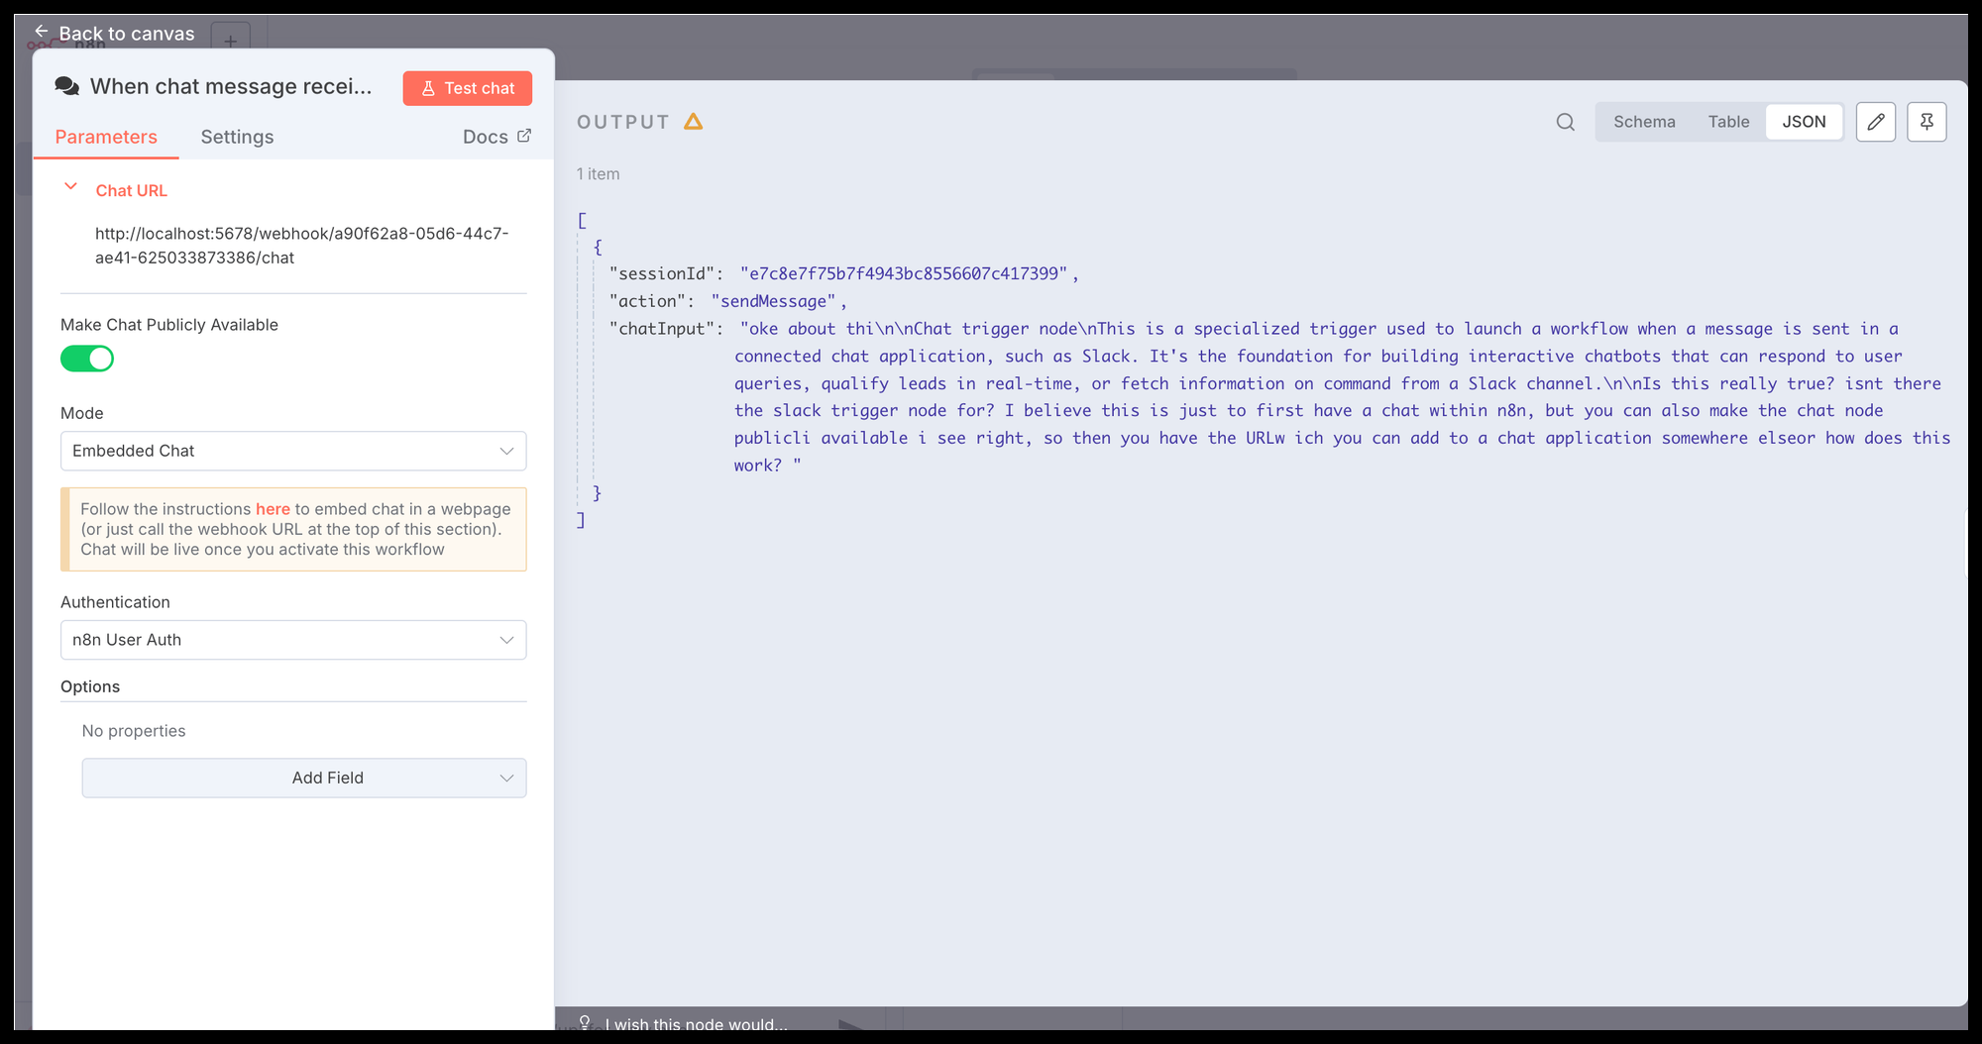This screenshot has width=1982, height=1044.
Task: Click the search icon in output panel
Action: click(1565, 122)
